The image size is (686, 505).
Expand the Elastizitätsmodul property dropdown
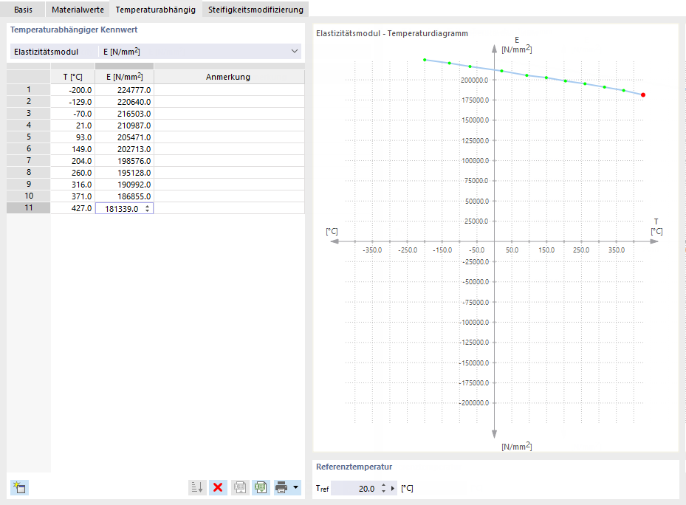coord(295,51)
